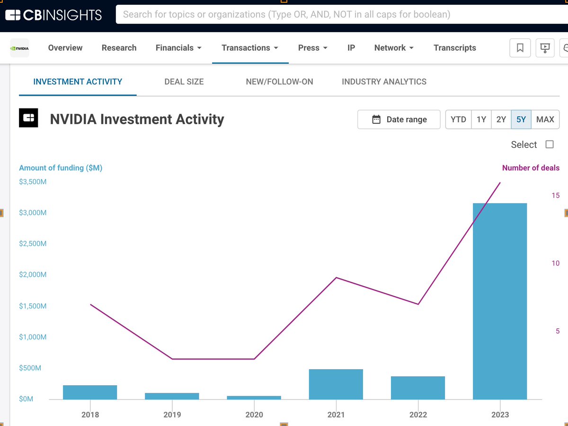Click the CB Insights logo
This screenshot has height=426, width=568.
click(53, 15)
